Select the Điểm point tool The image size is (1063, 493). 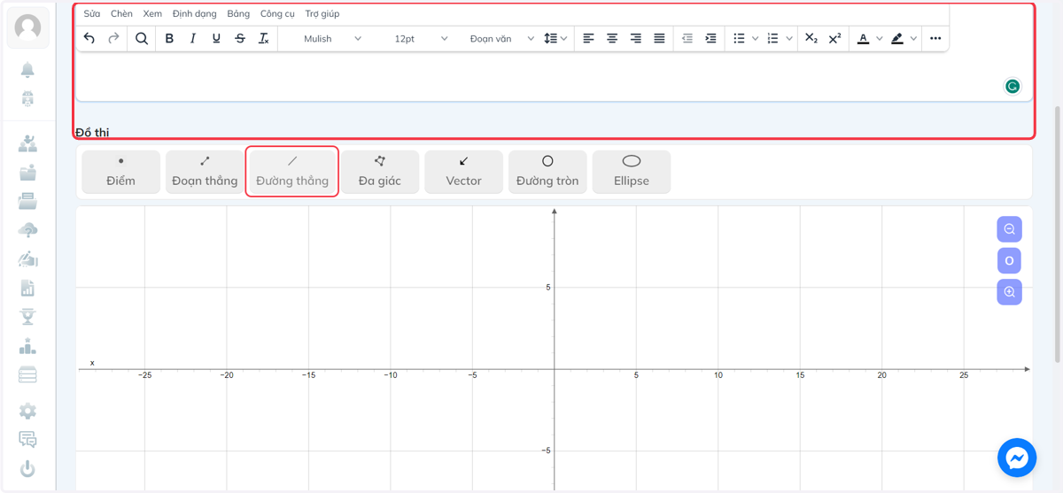click(121, 172)
